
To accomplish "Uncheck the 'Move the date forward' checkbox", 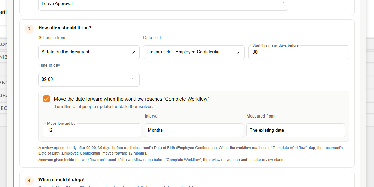I will coord(46,99).
